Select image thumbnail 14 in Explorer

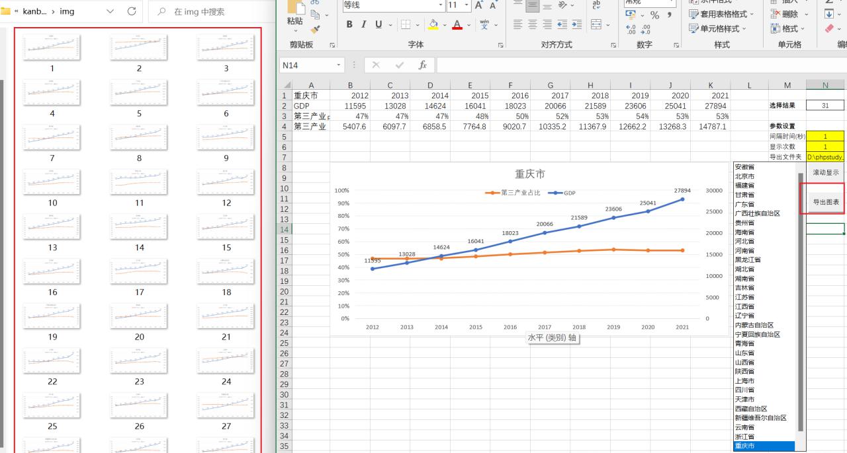click(139, 226)
